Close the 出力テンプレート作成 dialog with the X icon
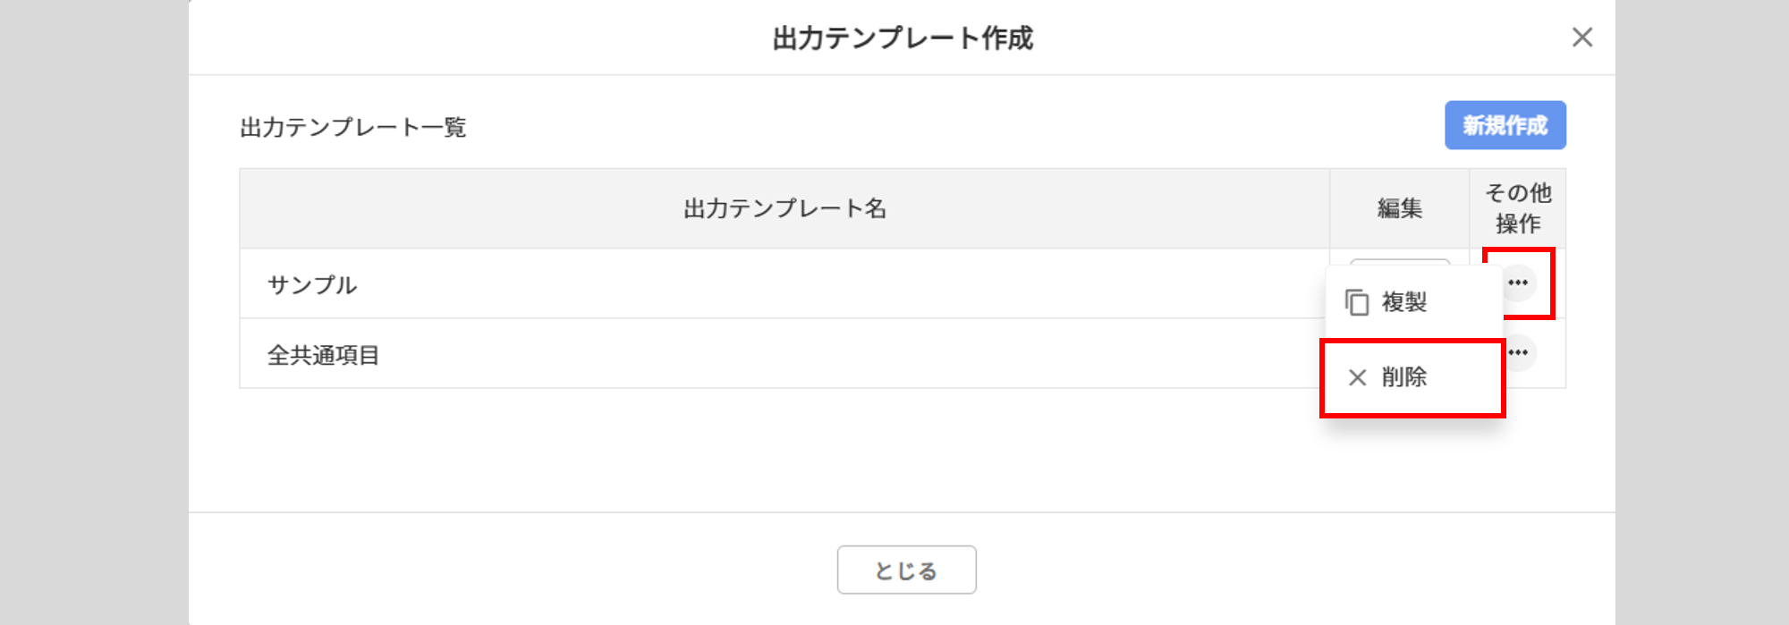This screenshot has height=625, width=1789. click(x=1581, y=38)
